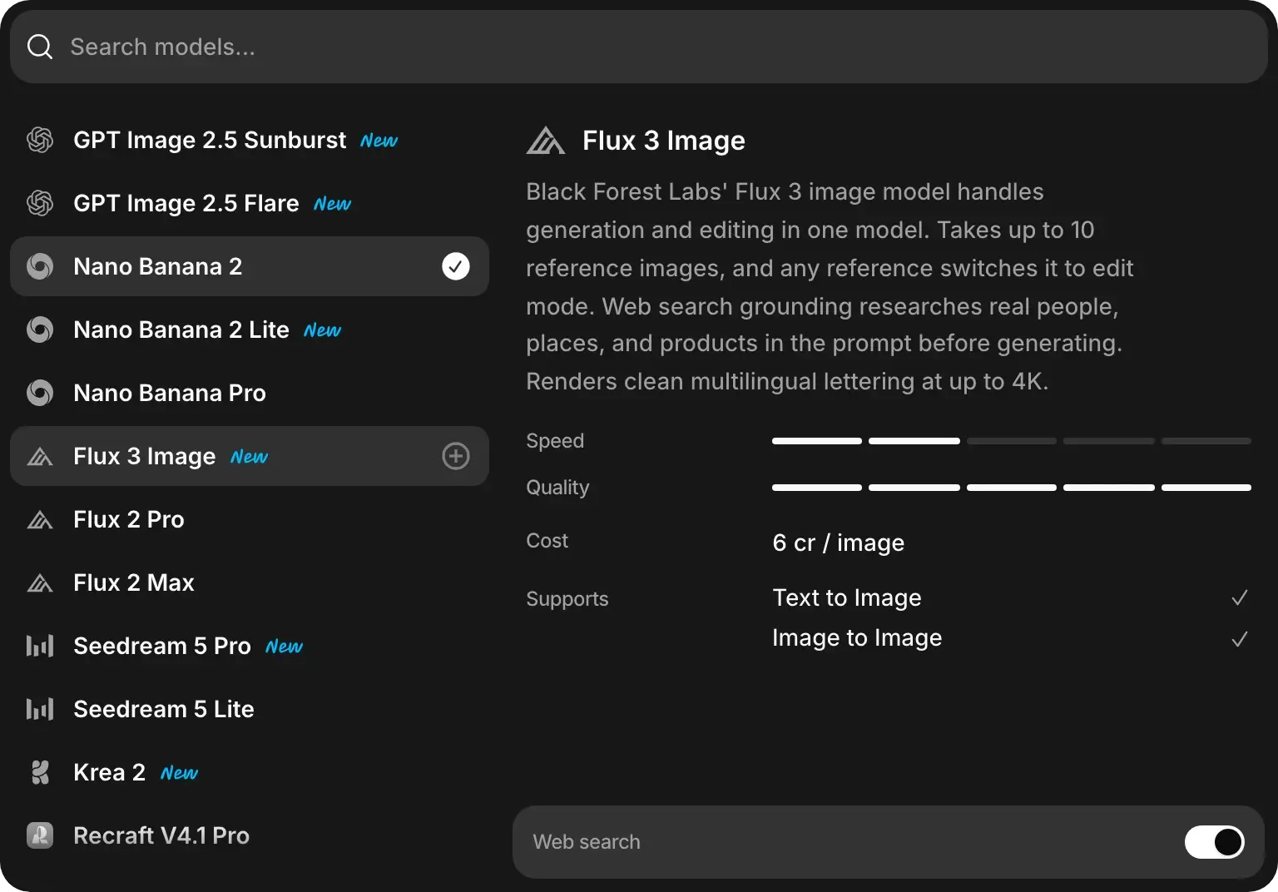Image resolution: width=1278 pixels, height=892 pixels.
Task: Click the Flux logo beside Flux 2 Pro
Action: [40, 519]
